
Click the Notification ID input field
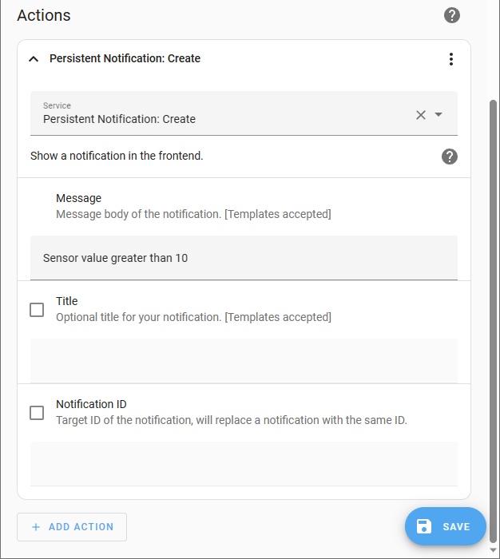click(244, 464)
